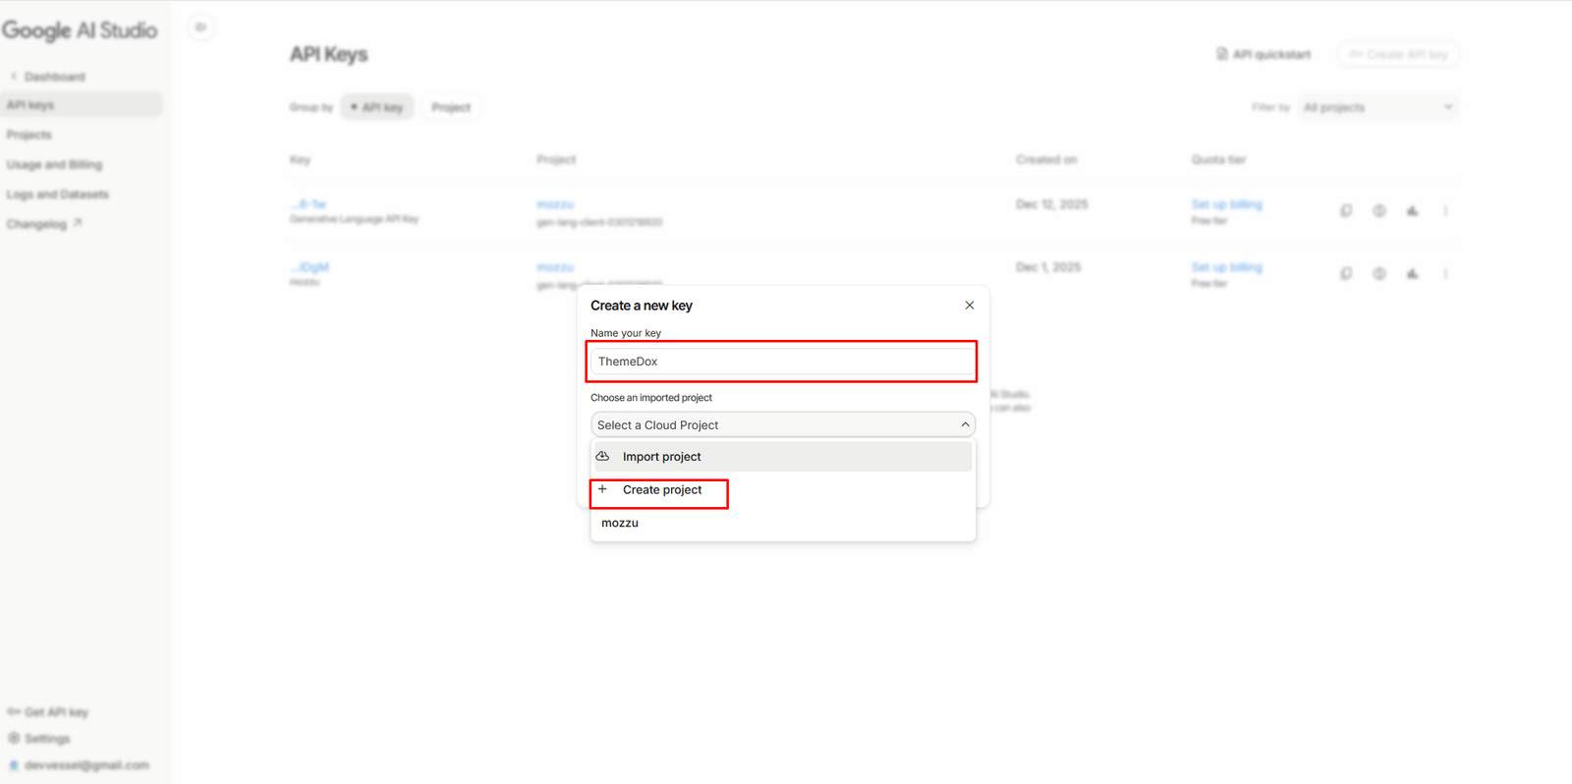Group by Project chip
Screen dimensions: 1572x784
pos(451,107)
